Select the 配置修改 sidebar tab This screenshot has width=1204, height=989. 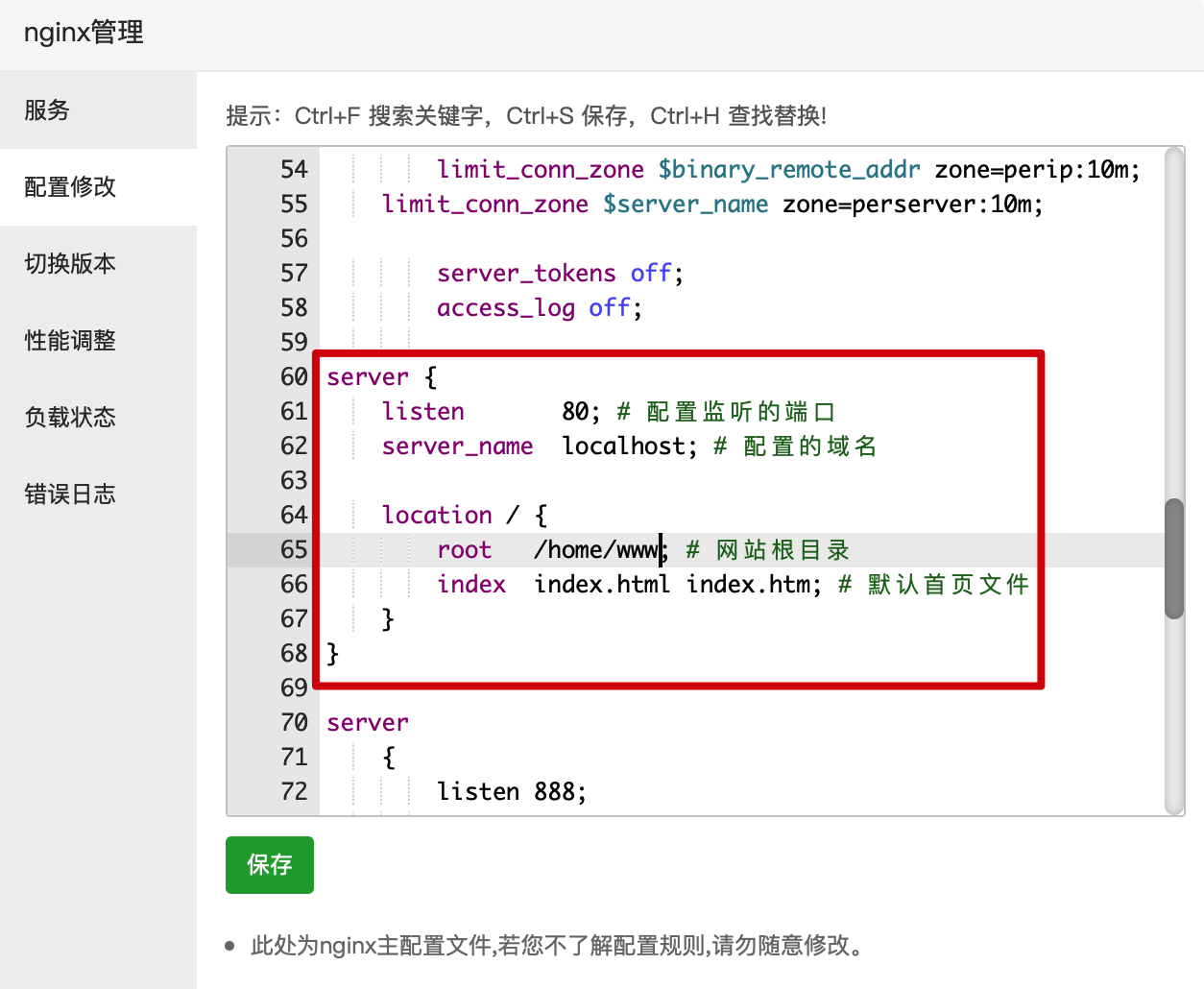coord(70,187)
